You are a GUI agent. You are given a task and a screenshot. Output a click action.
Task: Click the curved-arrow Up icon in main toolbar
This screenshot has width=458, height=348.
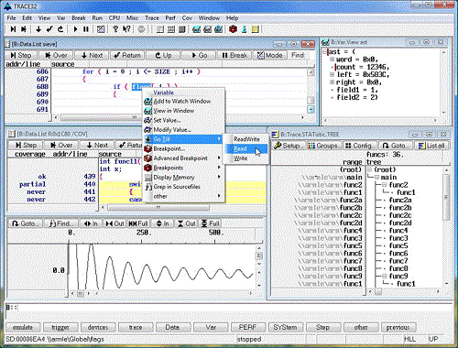coord(60,29)
